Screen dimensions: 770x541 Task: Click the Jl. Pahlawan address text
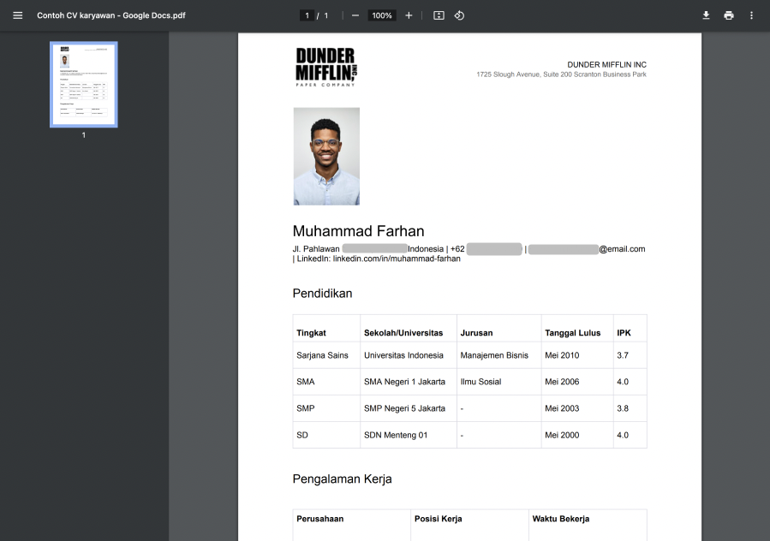coord(316,249)
